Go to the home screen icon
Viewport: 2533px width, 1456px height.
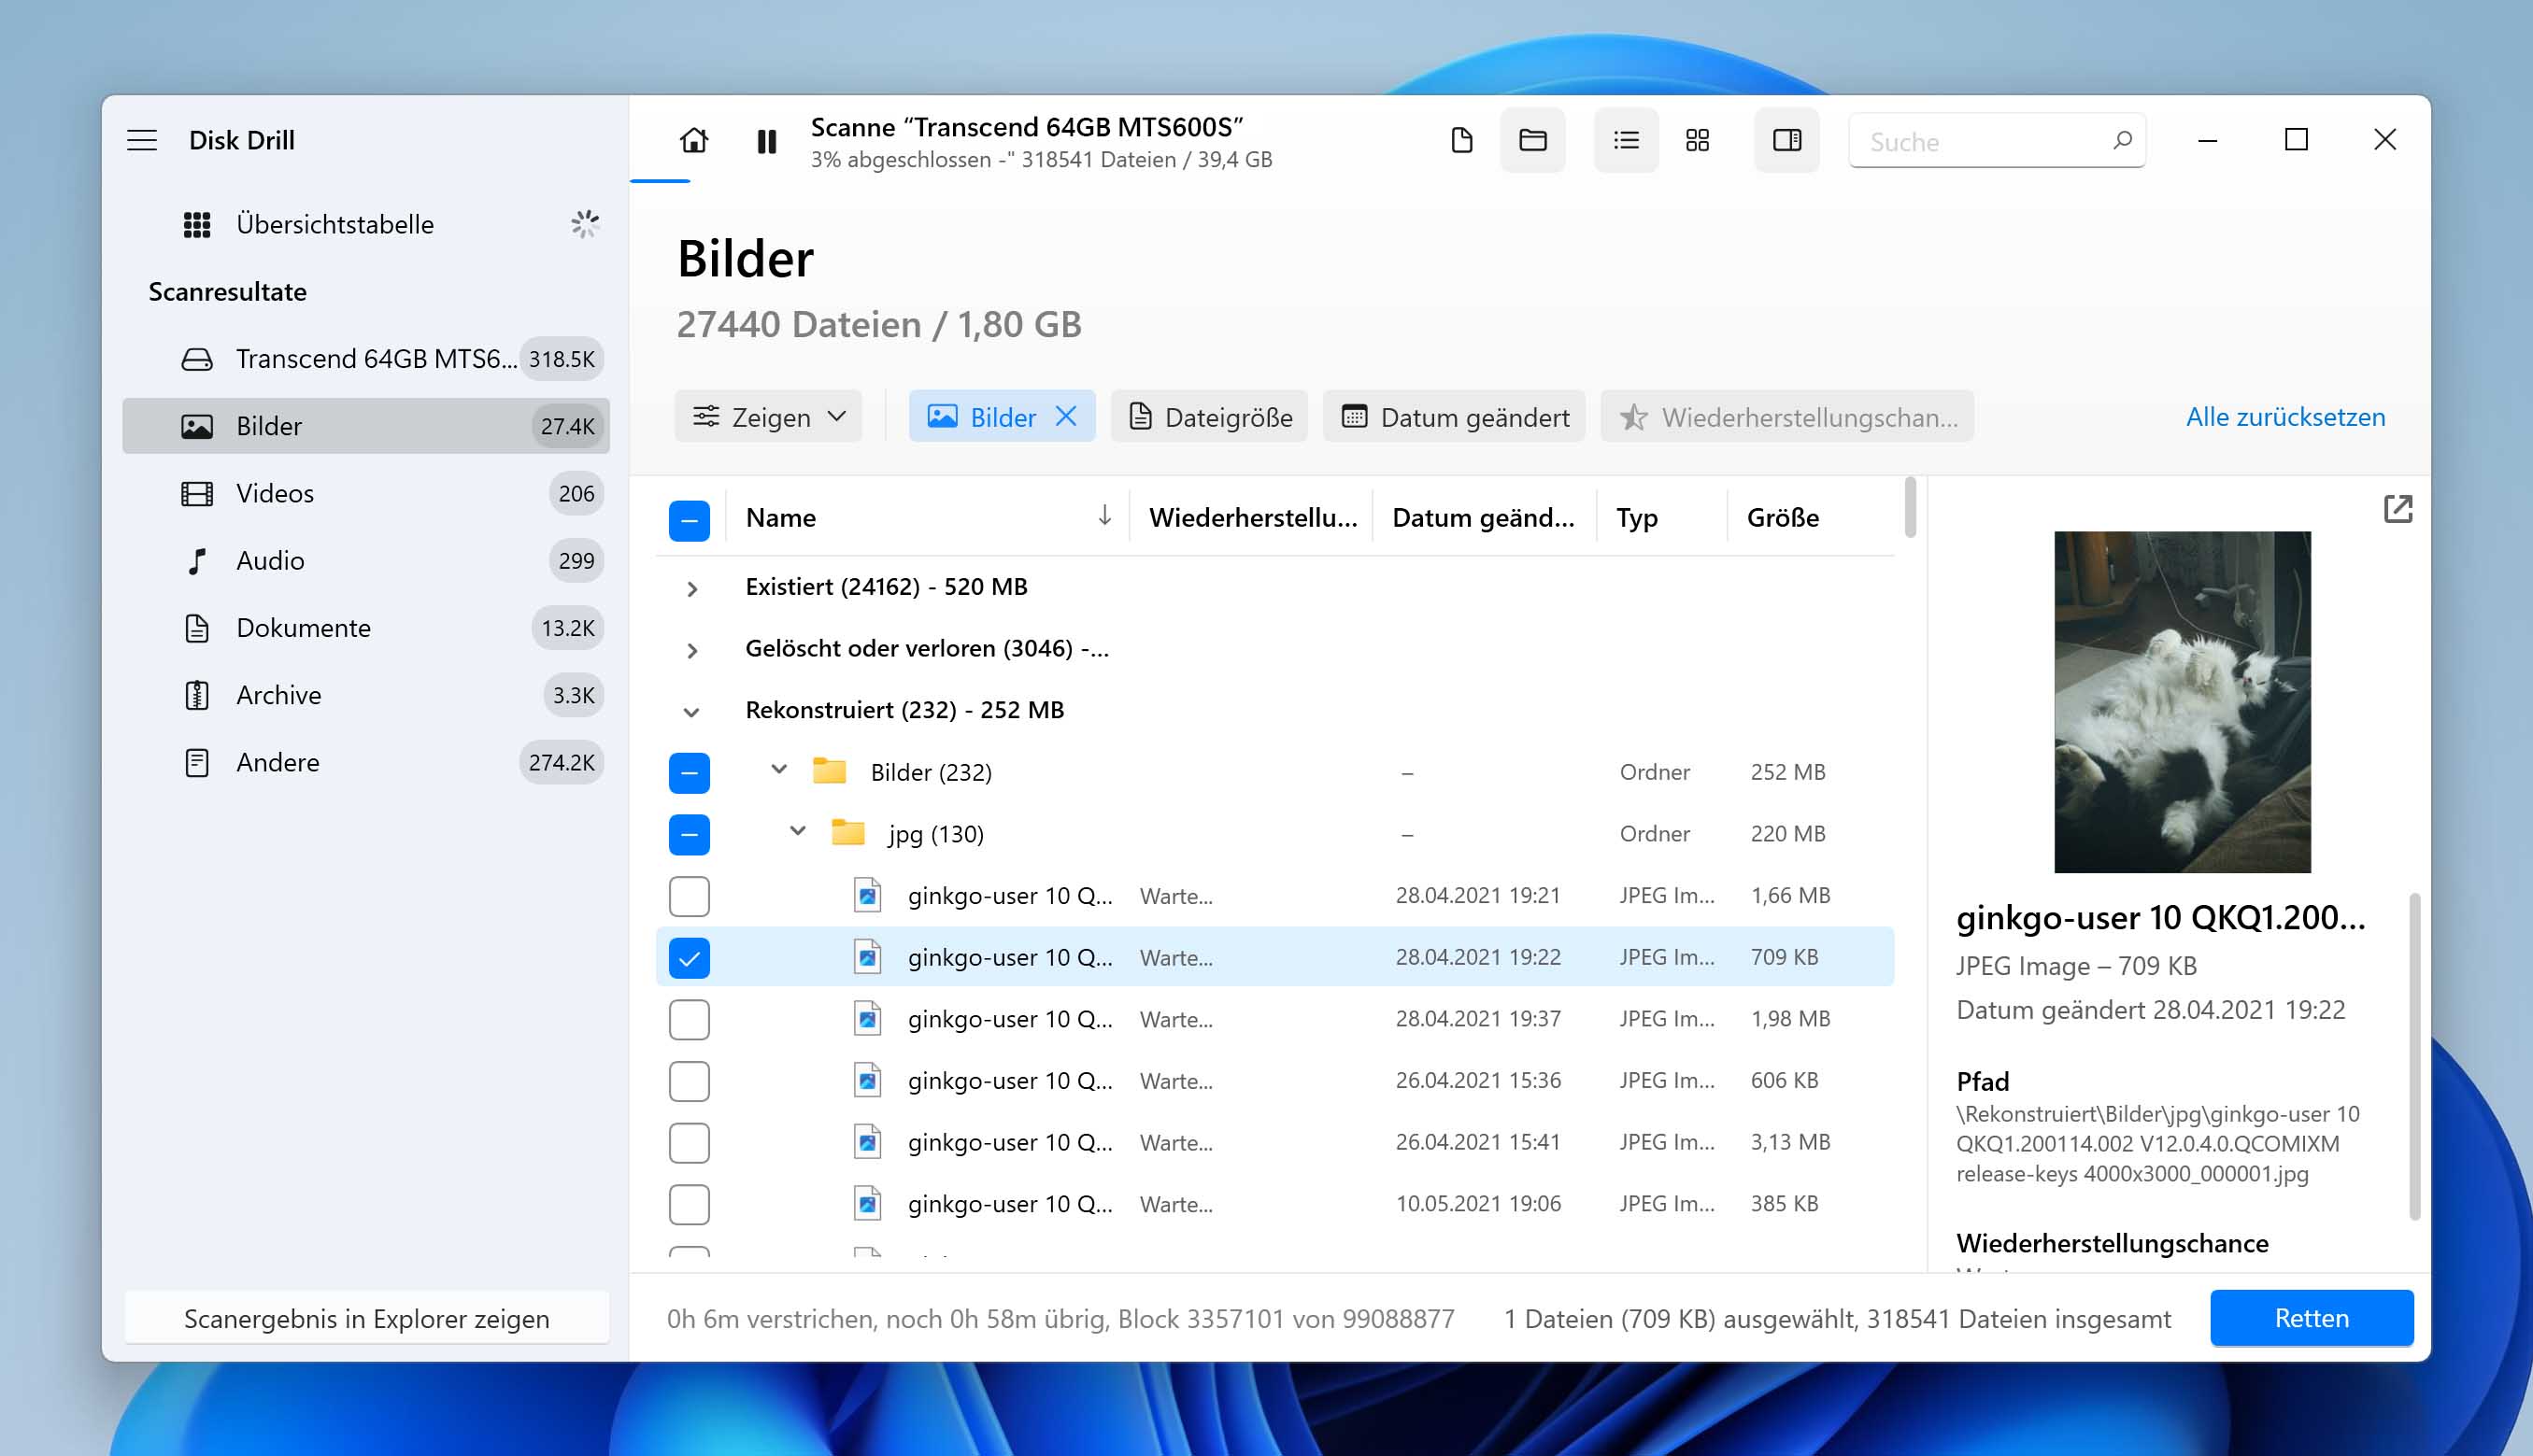[693, 140]
